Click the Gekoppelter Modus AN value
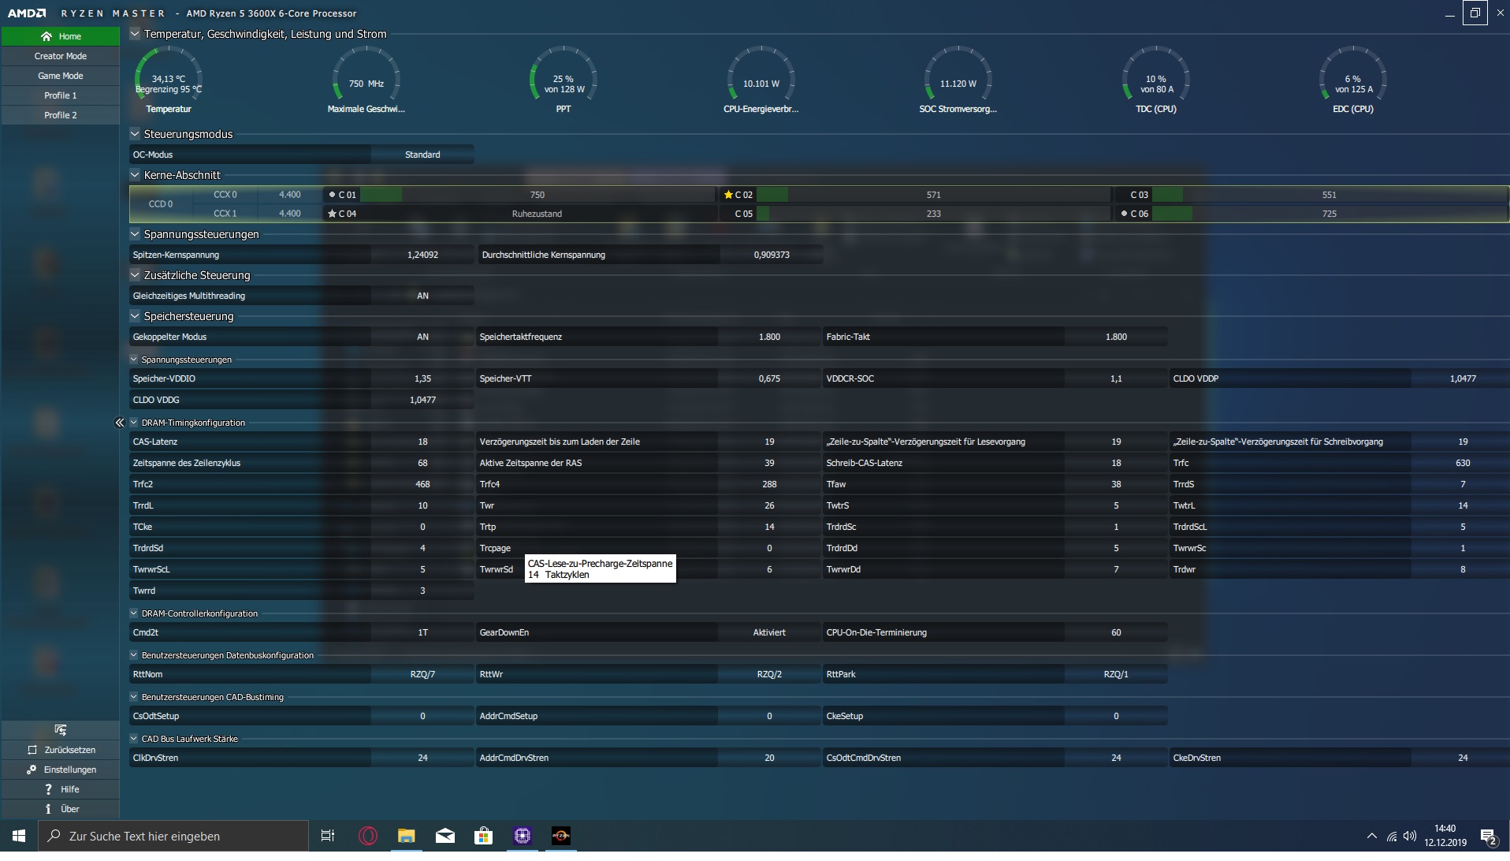The height and width of the screenshot is (861, 1510). pyautogui.click(x=422, y=337)
